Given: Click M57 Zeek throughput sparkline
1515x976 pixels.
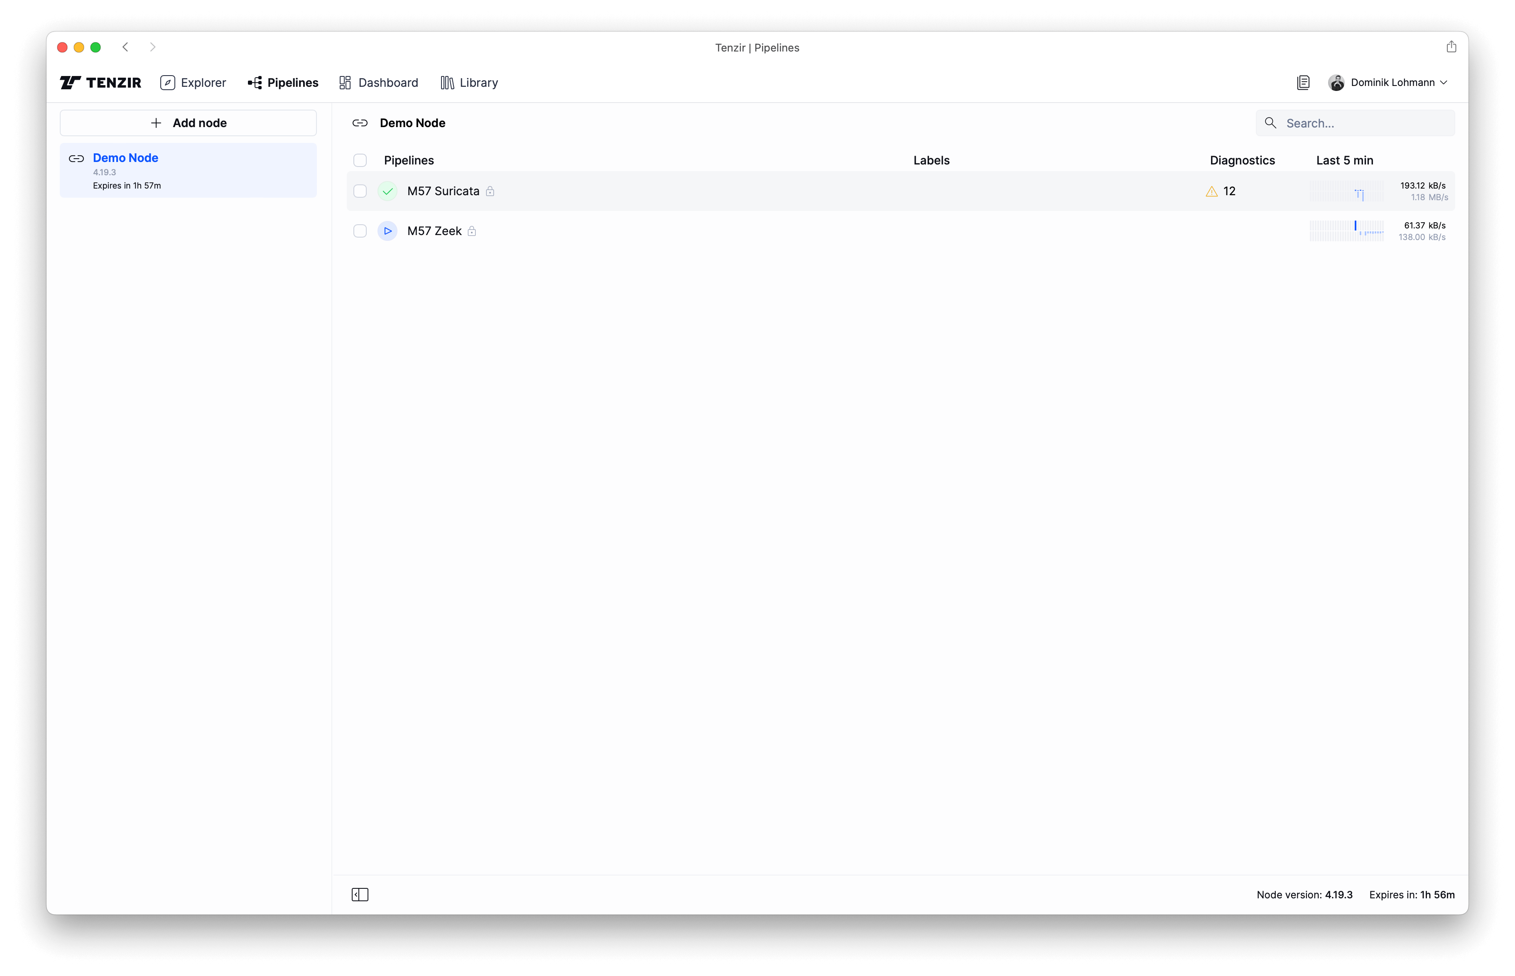Looking at the screenshot, I should click(x=1347, y=231).
